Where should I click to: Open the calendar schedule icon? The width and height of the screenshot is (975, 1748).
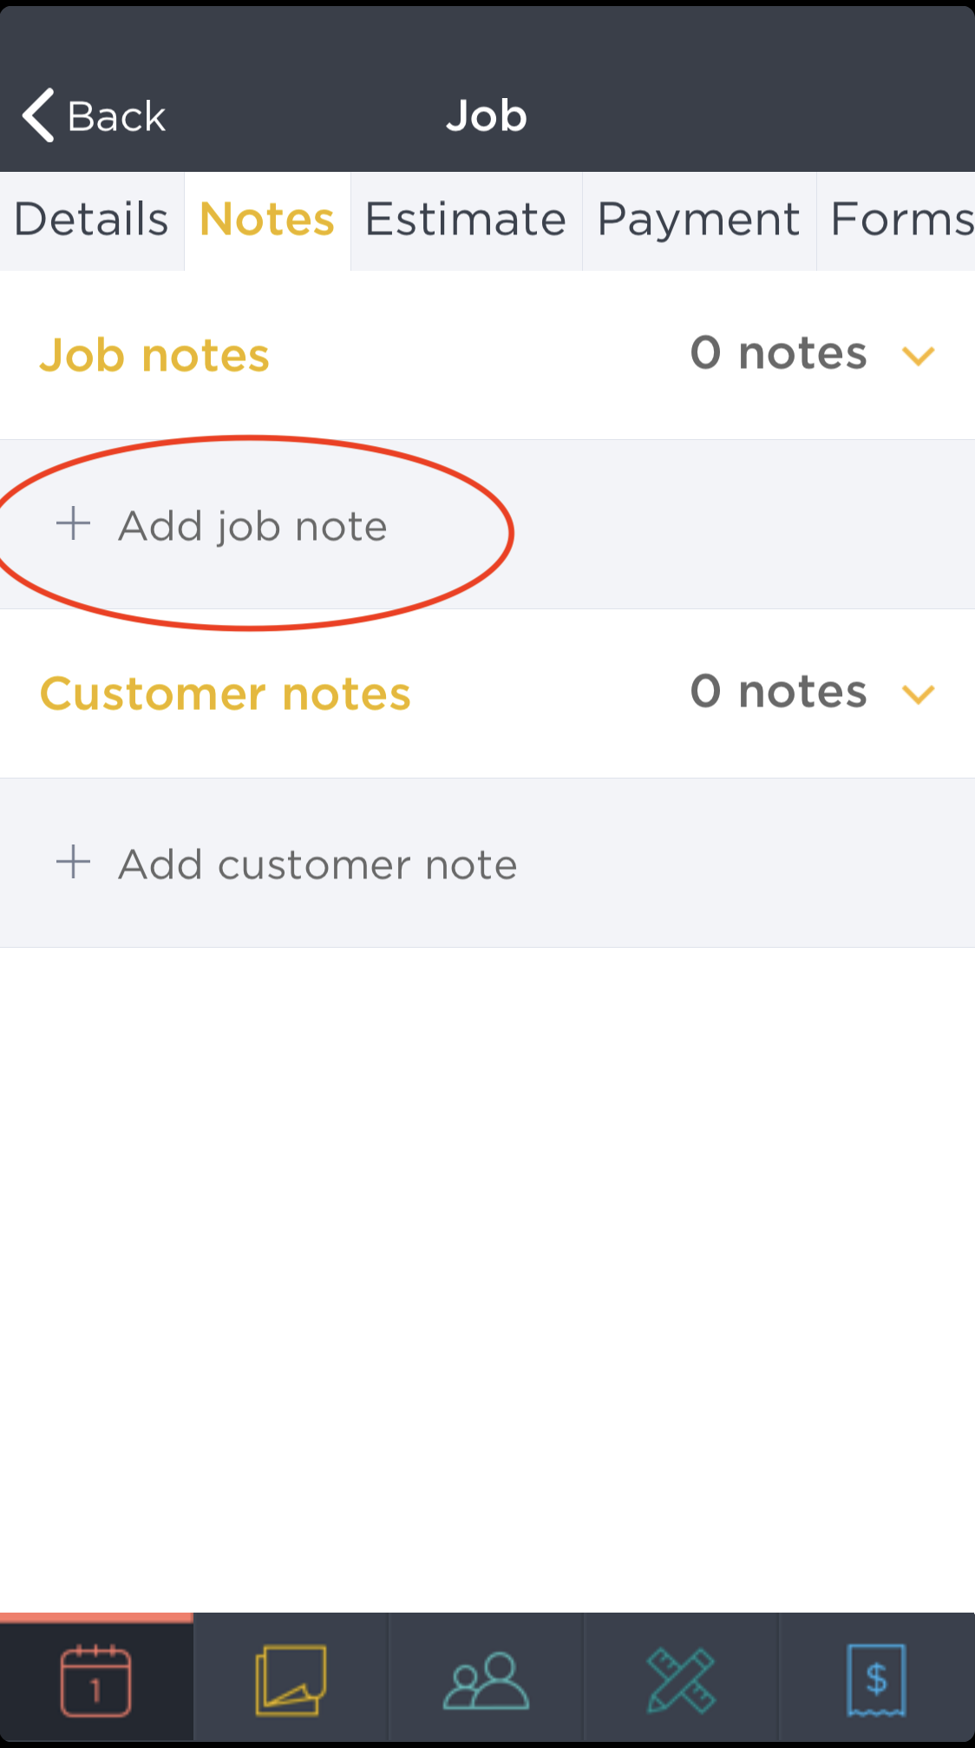[95, 1680]
